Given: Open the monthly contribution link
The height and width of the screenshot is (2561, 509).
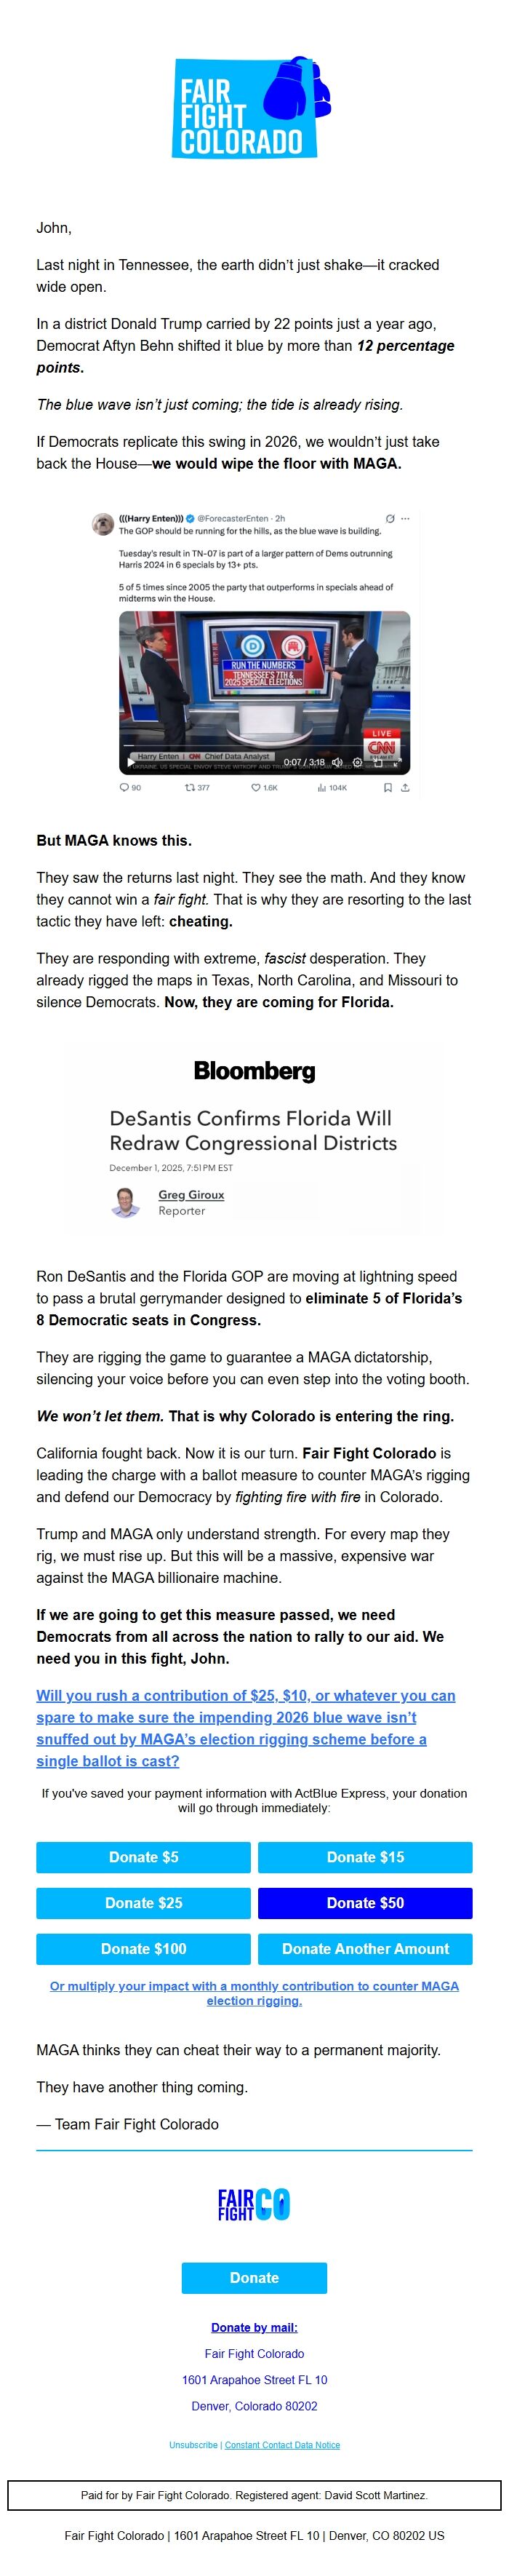Looking at the screenshot, I should (x=254, y=1993).
